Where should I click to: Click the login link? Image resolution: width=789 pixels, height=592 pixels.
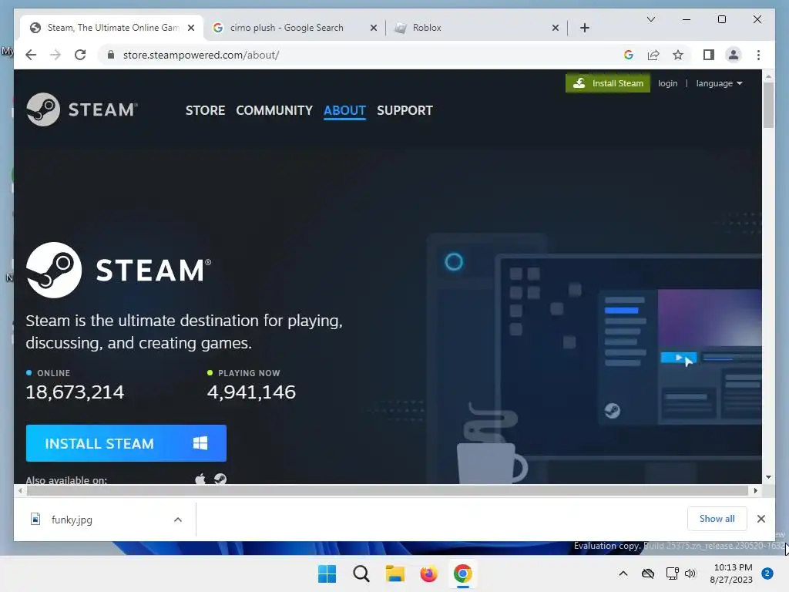pos(668,83)
